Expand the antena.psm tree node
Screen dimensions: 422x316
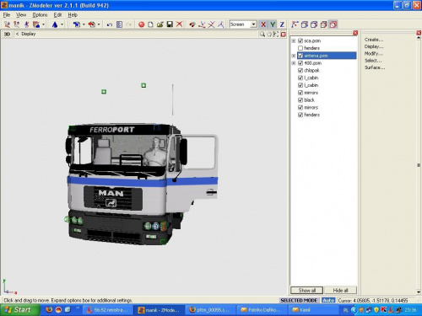[x=294, y=56]
